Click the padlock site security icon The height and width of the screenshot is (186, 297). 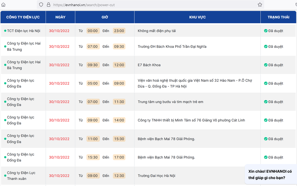click(x=48, y=5)
